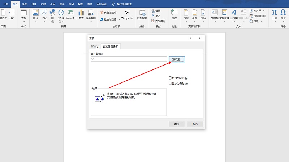The height and width of the screenshot is (162, 289).
Task: Switch to the 新建 tab in dialog
Action: click(x=95, y=46)
